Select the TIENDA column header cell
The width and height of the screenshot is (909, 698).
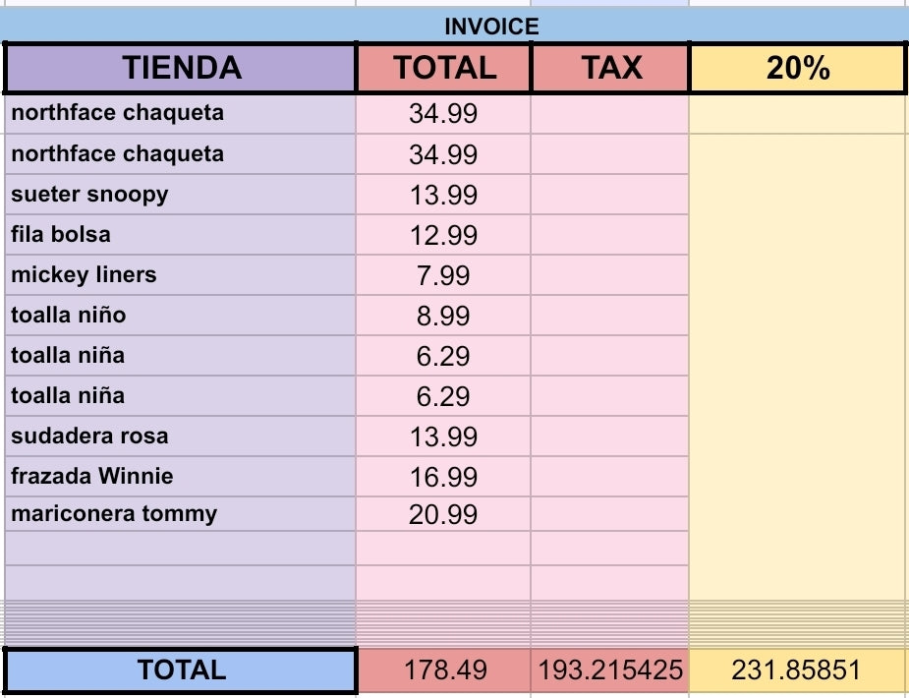point(181,68)
